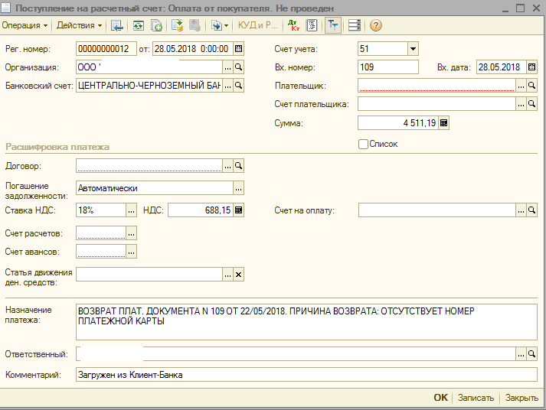
Task: Click the ДтКт postings result icon
Action: 295,25
